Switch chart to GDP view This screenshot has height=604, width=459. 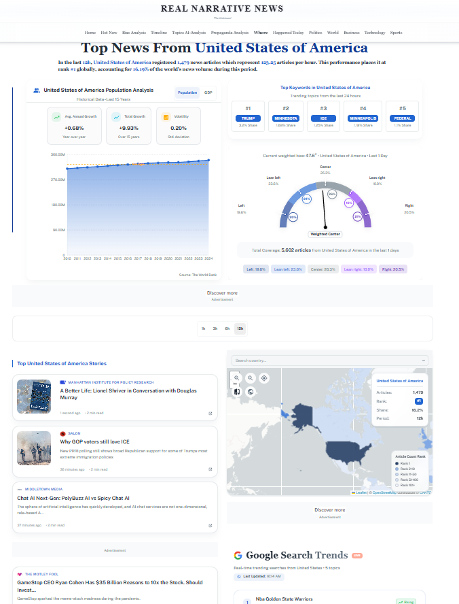(x=208, y=93)
